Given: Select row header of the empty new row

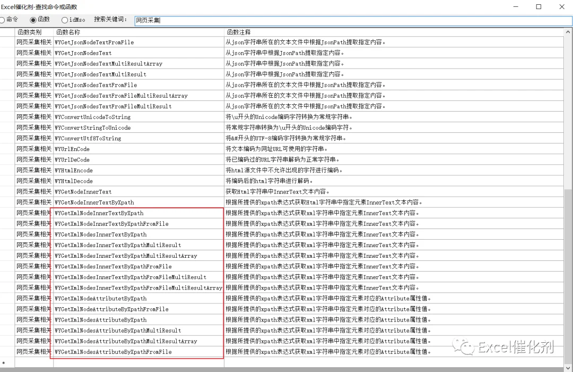Looking at the screenshot, I should tap(7, 362).
